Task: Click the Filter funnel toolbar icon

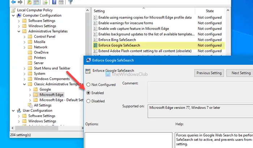Action: pos(70,2)
